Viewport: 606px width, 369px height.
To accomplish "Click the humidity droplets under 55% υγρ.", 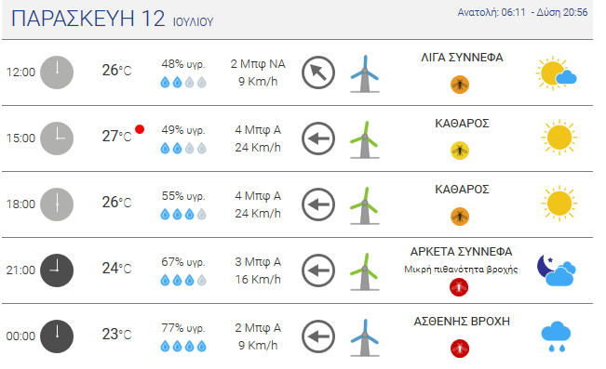I will coord(183,214).
